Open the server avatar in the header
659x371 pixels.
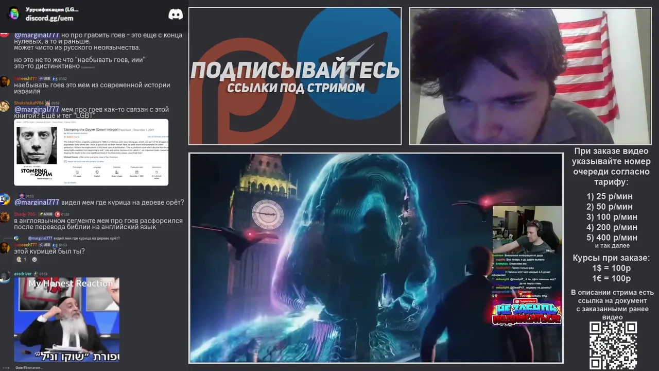(x=14, y=13)
